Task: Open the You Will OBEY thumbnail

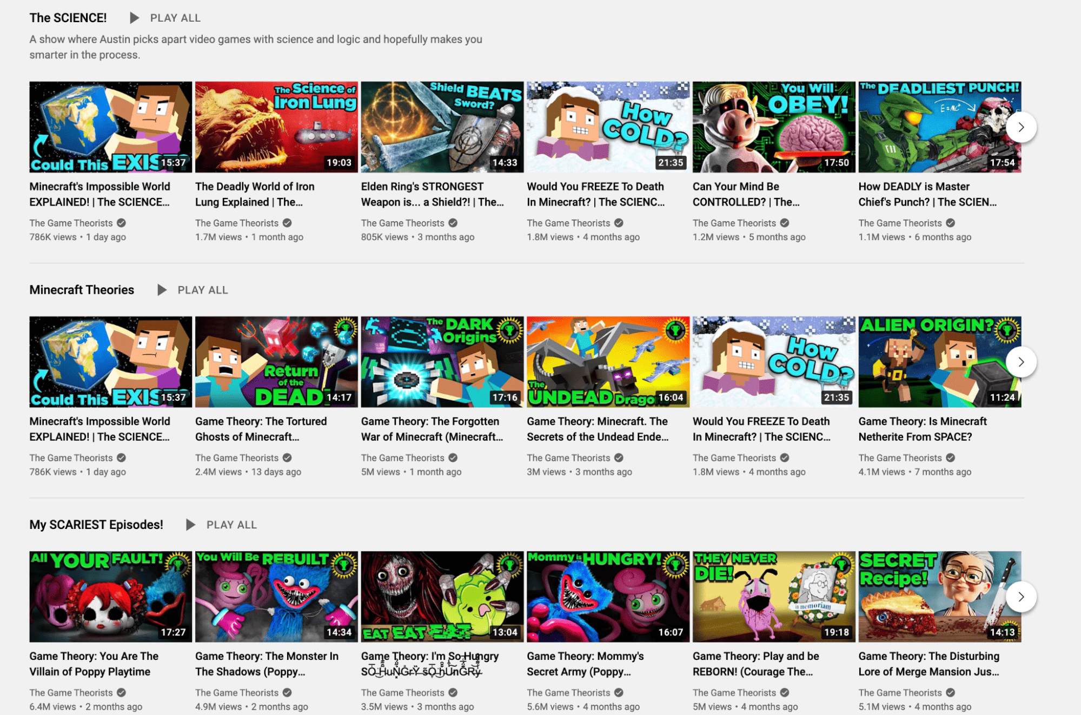Action: pyautogui.click(x=774, y=127)
